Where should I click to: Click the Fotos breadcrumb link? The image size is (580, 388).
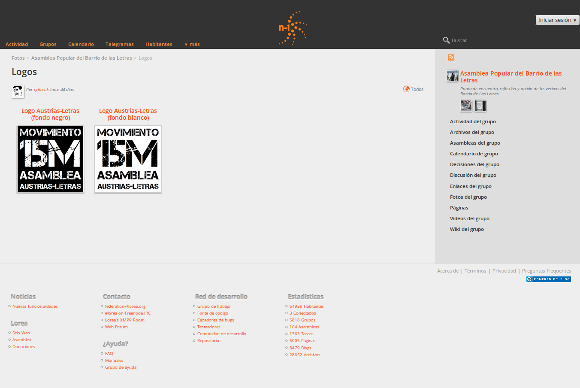[x=18, y=58]
